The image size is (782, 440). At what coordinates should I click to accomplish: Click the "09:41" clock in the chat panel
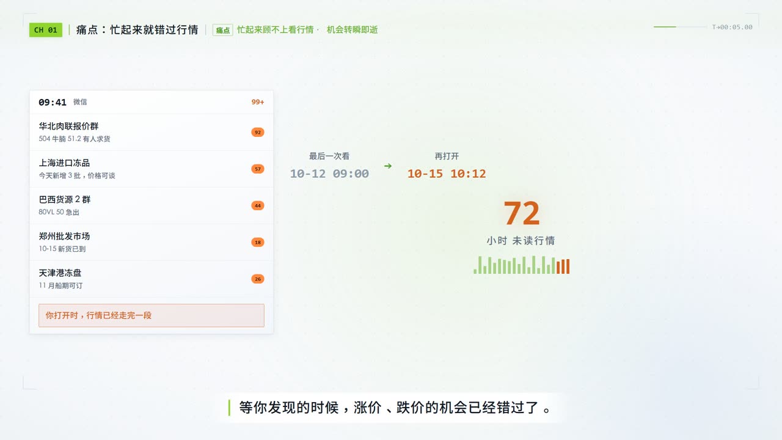53,102
